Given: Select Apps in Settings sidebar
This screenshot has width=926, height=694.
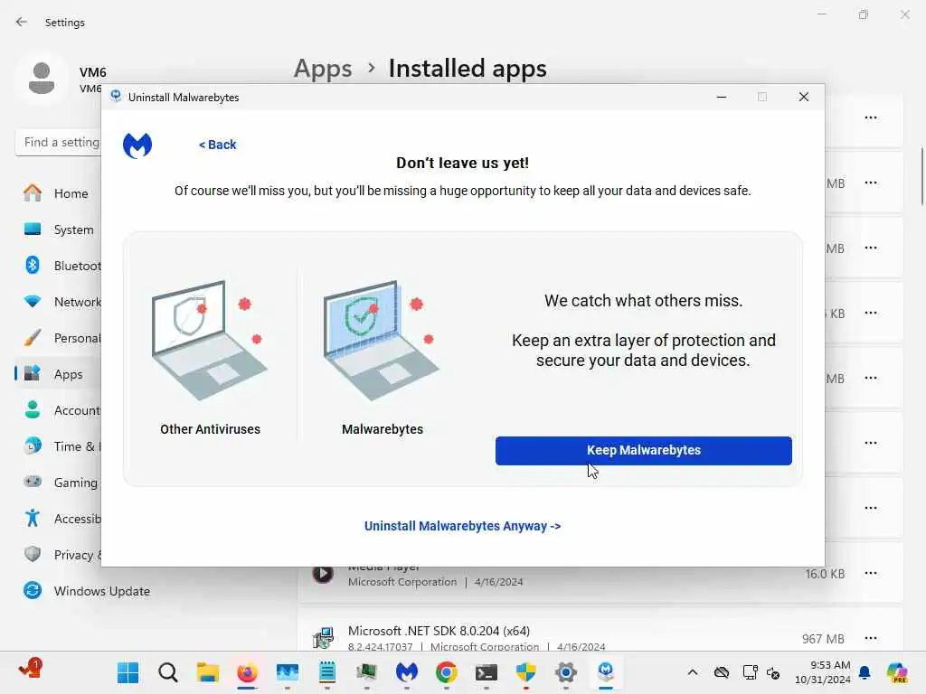Looking at the screenshot, I should click(x=57, y=374).
